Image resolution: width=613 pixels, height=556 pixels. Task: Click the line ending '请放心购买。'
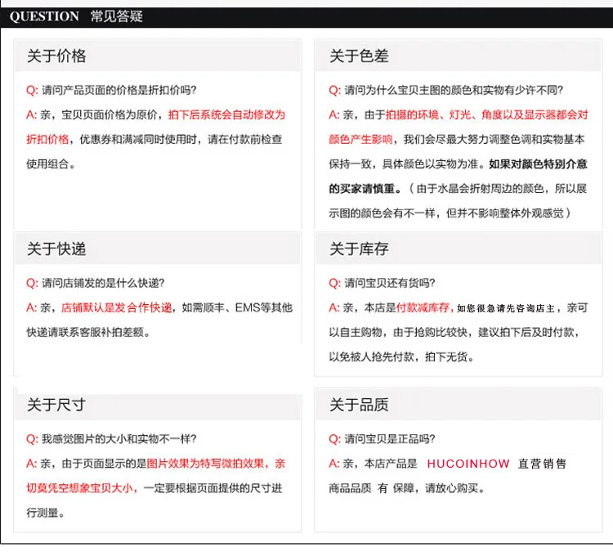click(406, 489)
